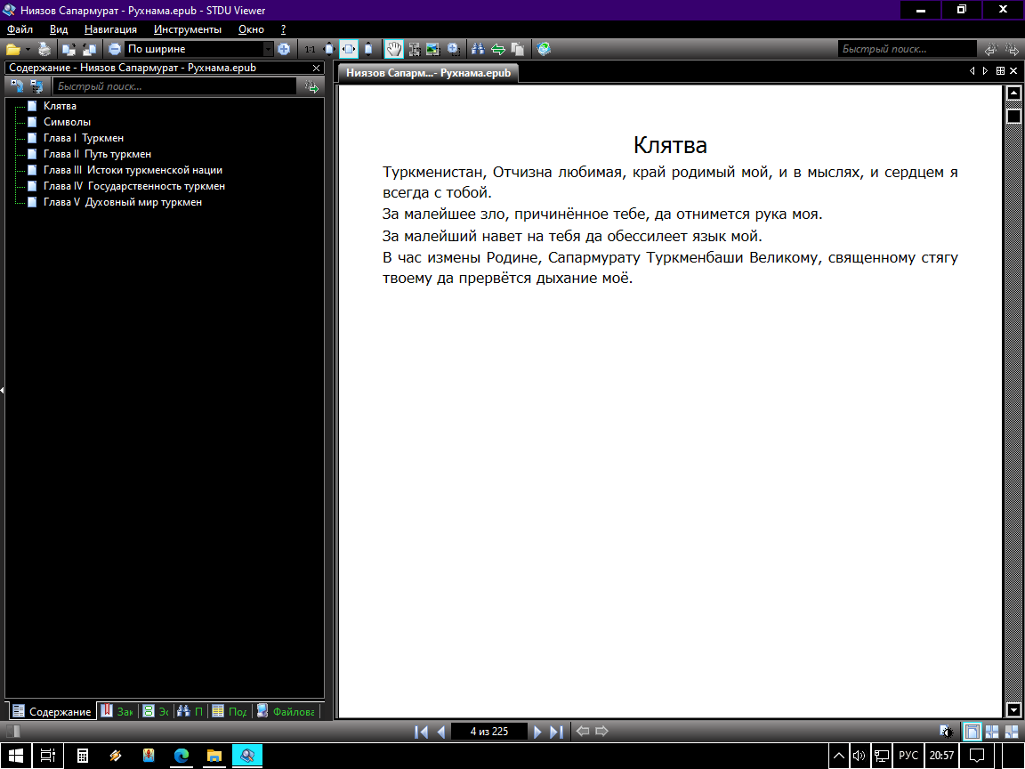Click the Zoom out minus icon
Image resolution: width=1025 pixels, height=769 pixels.
(115, 49)
